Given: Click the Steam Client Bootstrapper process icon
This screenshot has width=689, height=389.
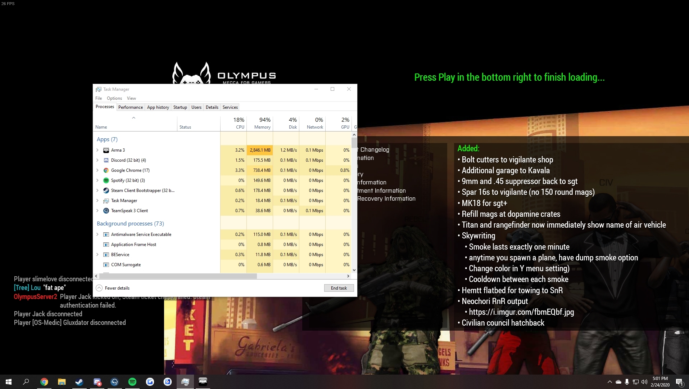Looking at the screenshot, I should pos(106,191).
